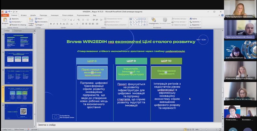Open the Макет layout dropdown
The width and height of the screenshot is (257, 131).
point(40,19)
